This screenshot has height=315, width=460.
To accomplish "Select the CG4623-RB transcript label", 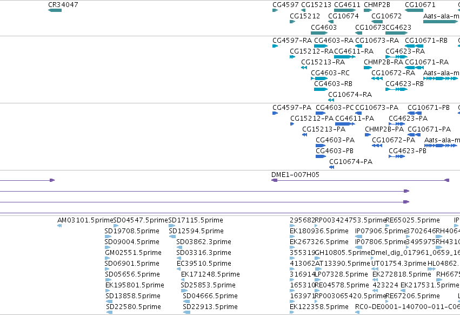I will 404,84.
